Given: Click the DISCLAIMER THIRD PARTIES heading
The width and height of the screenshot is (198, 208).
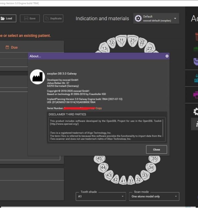Looking at the screenshot, I should (x=67, y=114).
